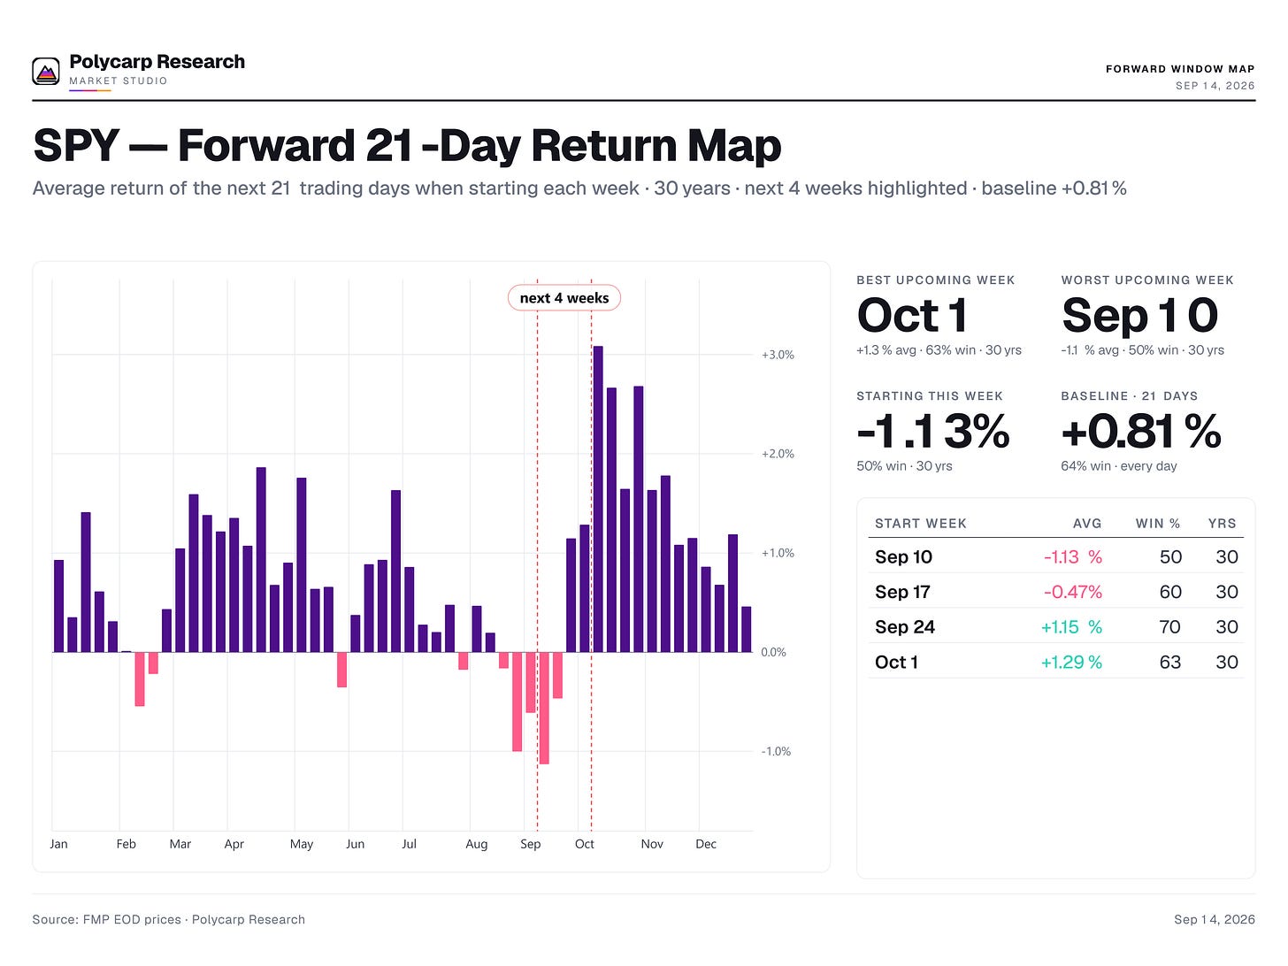The image size is (1288, 966).
Task: Select the Sep 10 table row
Action: [x=1056, y=556]
